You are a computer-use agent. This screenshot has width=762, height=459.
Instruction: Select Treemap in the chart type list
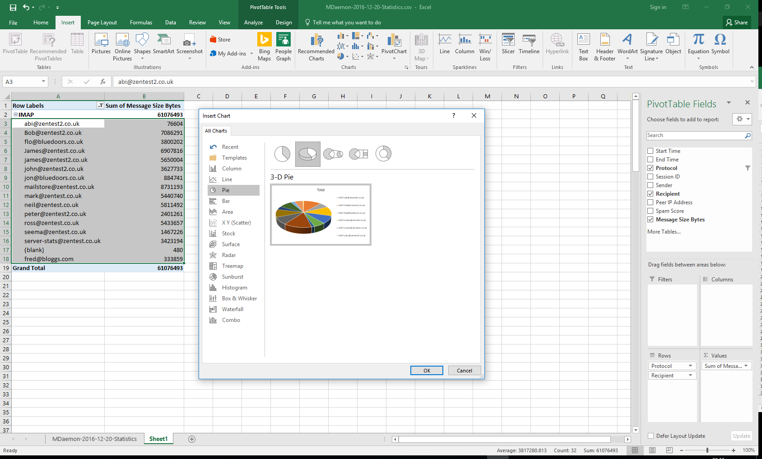tap(232, 266)
